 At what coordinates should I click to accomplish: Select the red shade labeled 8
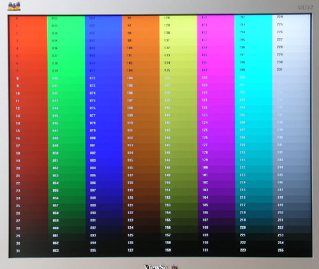(28, 79)
